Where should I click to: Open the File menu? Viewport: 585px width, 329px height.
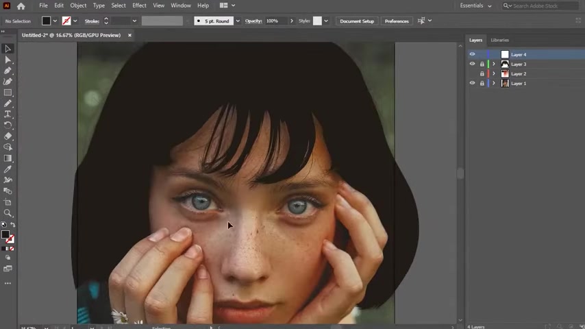[43, 5]
